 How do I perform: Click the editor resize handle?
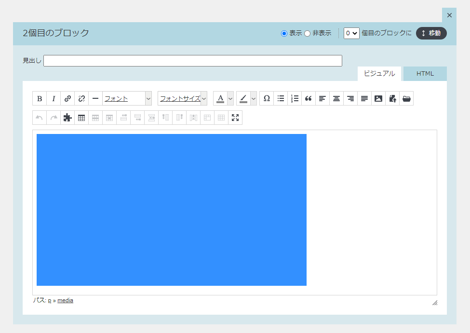[435, 303]
